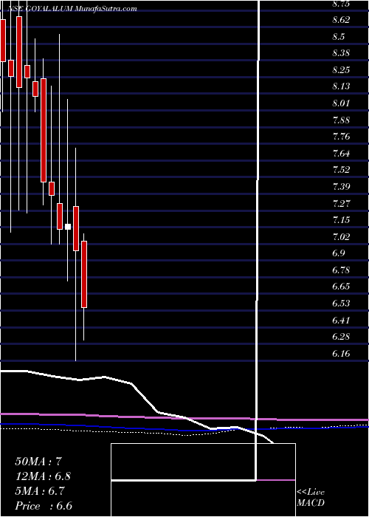Click the 6.65 price axis label
Screen dimensions: 369x517
point(341,287)
